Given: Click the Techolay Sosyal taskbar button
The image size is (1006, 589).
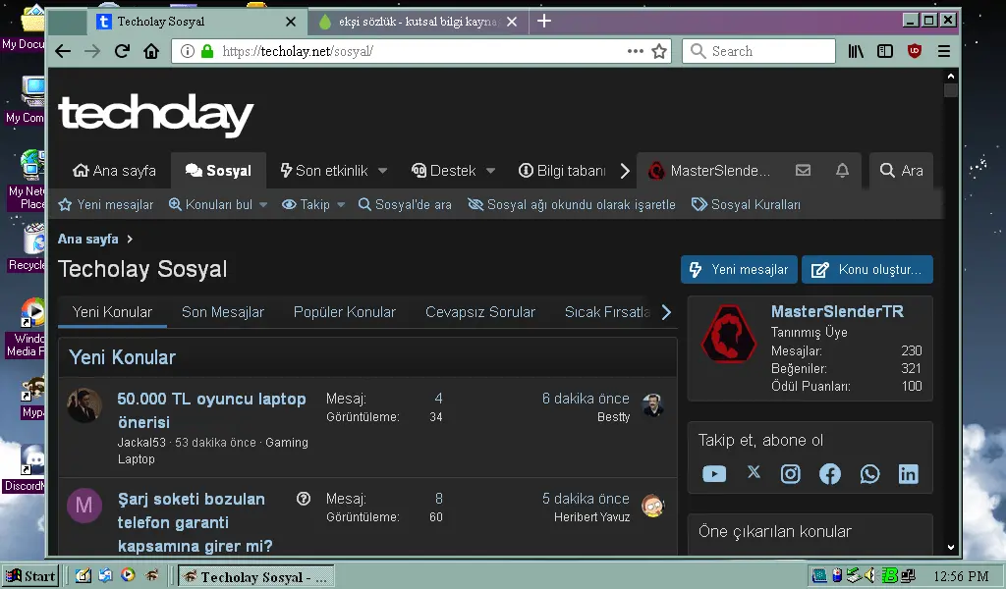Looking at the screenshot, I should (256, 576).
